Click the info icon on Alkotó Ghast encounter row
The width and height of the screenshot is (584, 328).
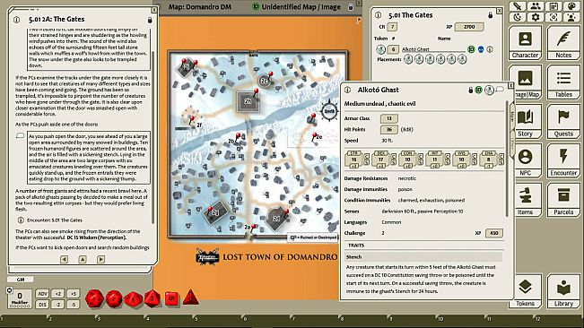(x=490, y=49)
